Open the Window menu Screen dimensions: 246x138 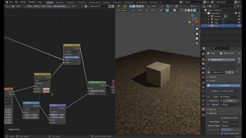tap(32, 2)
